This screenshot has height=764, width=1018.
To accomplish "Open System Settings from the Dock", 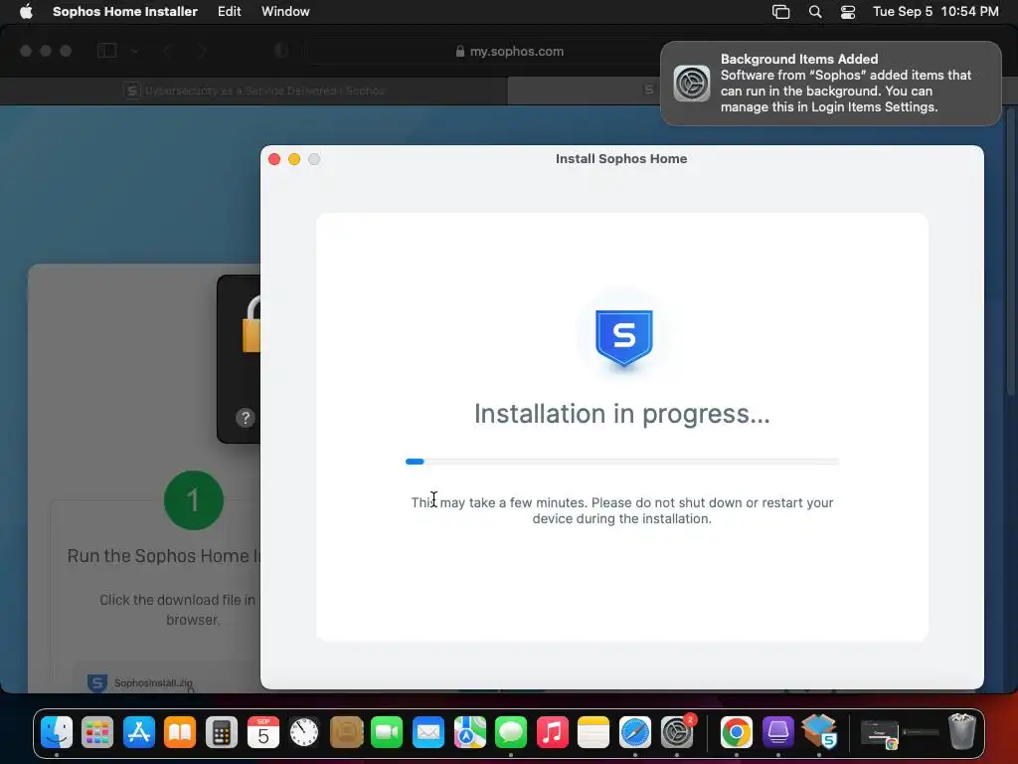I will pos(676,732).
